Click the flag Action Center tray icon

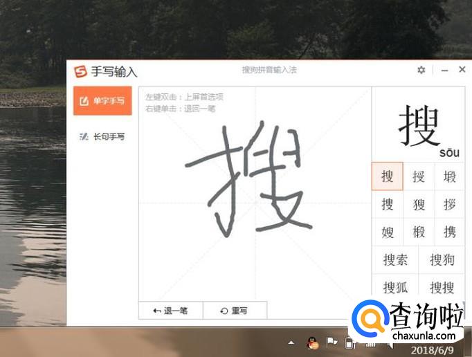pos(332,342)
